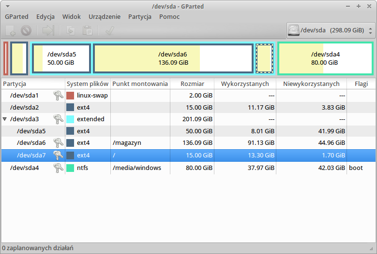Viewport: 377px width, 254px height.
Task: Click the Delete partition toolbar icon
Action: click(x=26, y=31)
